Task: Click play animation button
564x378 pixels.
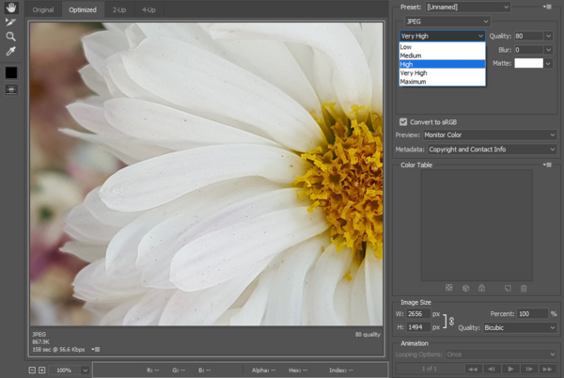Action: (510, 369)
